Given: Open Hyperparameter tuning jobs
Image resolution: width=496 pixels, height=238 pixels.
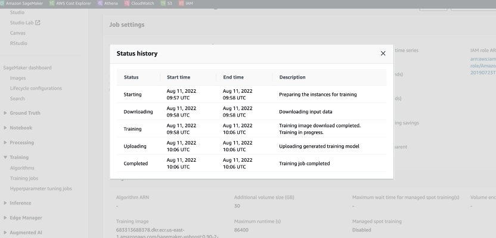Looking at the screenshot, I should (x=41, y=189).
